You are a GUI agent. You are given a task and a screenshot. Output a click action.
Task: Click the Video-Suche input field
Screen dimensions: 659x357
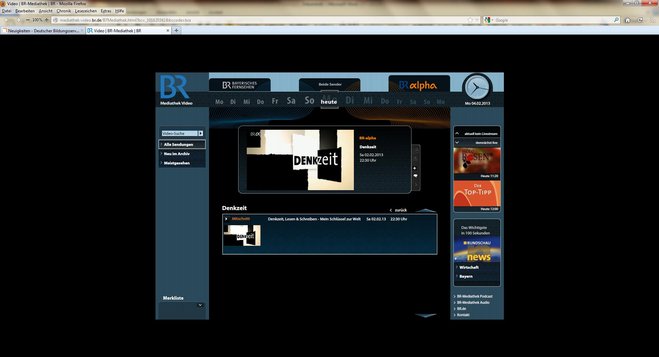pos(180,133)
